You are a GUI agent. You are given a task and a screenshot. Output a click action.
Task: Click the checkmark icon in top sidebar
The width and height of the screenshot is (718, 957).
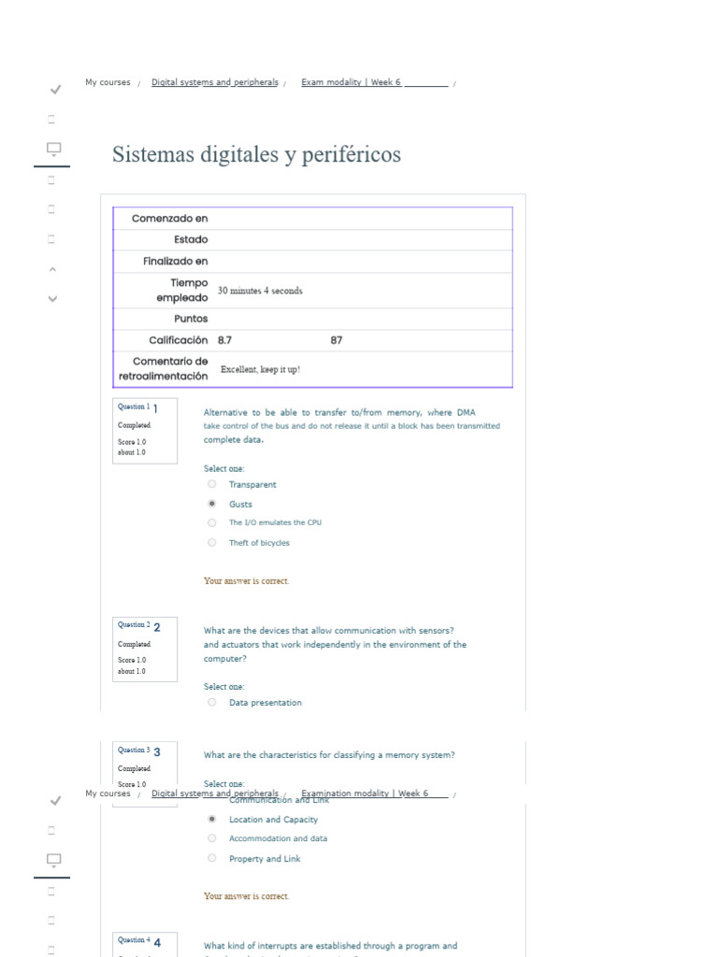pos(55,90)
